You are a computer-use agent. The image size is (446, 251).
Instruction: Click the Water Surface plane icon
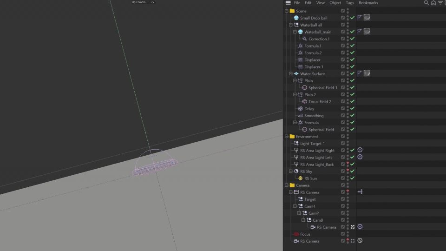pos(296,74)
